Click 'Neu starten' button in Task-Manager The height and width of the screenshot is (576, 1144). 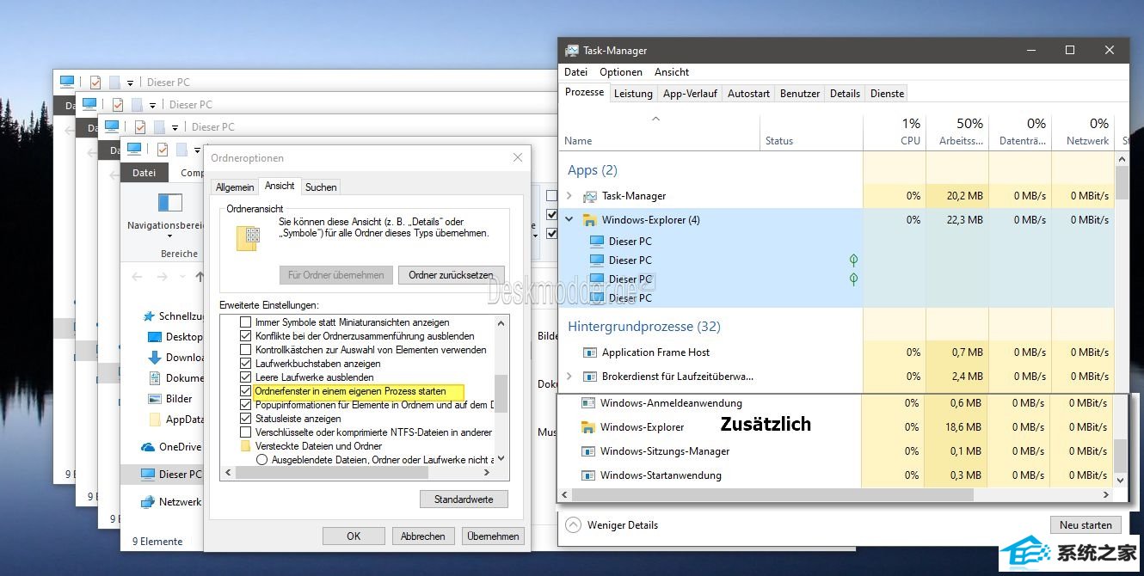pos(1086,524)
